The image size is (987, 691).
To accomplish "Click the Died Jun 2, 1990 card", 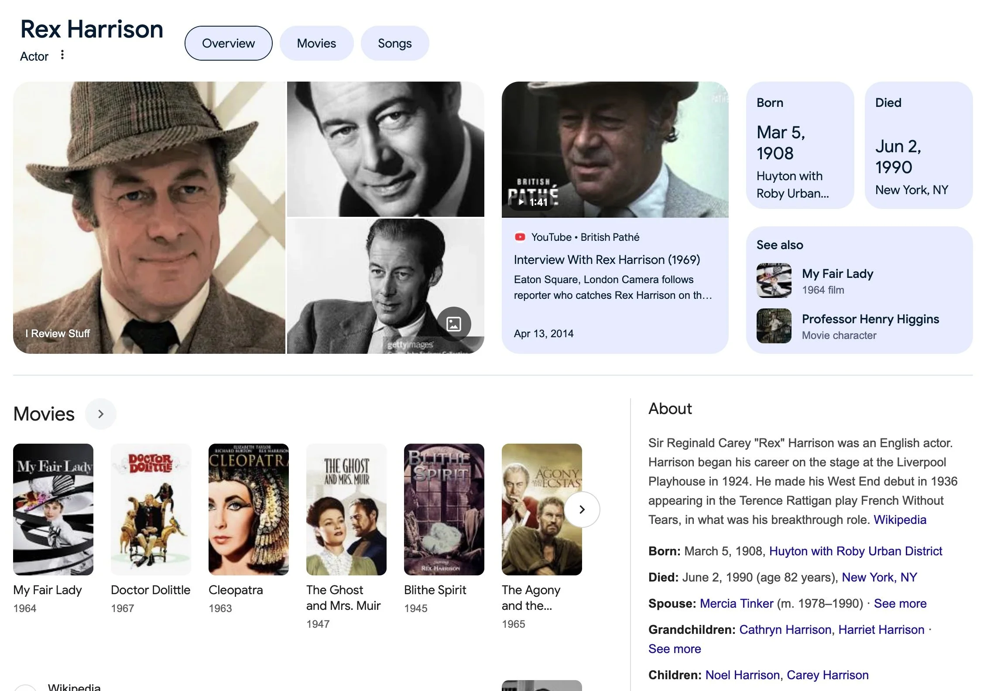I will (918, 145).
